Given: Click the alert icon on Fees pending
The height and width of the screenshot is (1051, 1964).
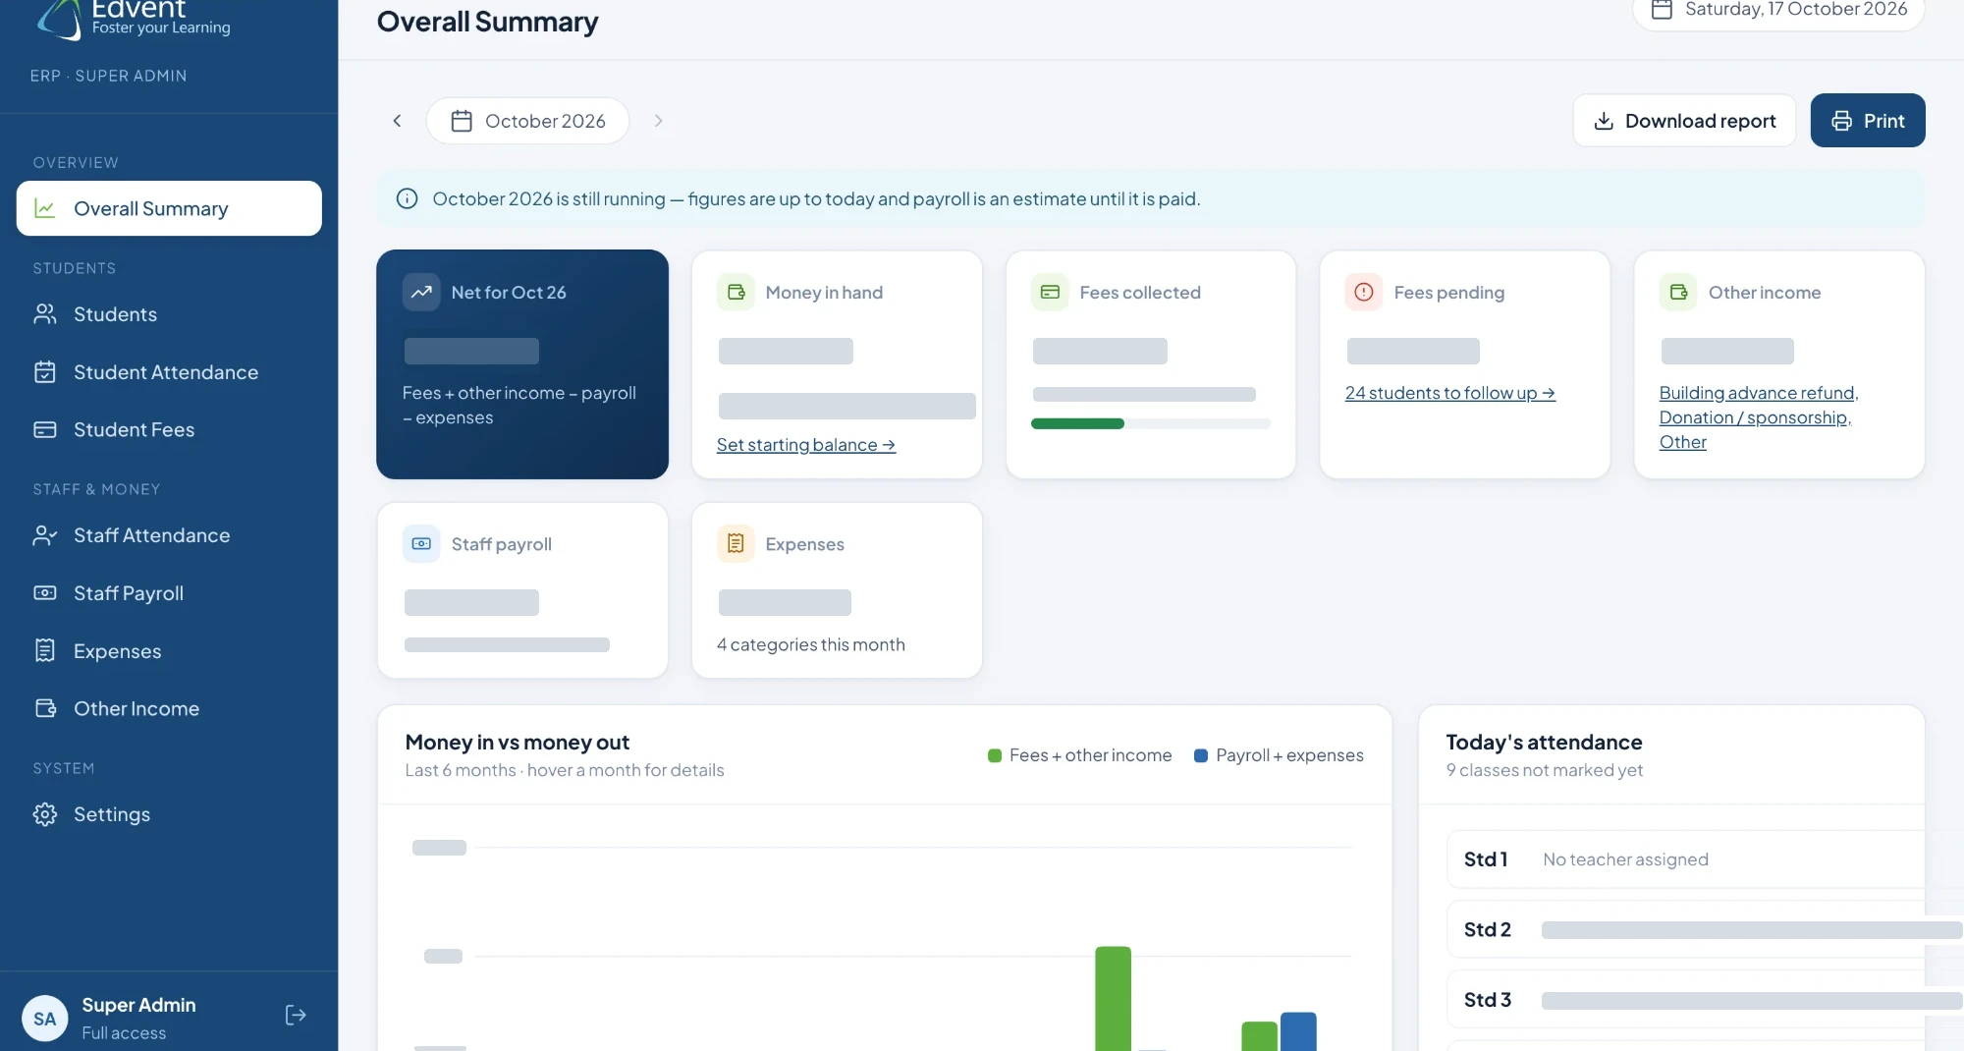Looking at the screenshot, I should [1364, 292].
